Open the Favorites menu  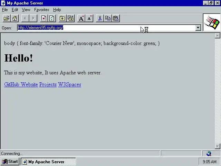(41, 10)
